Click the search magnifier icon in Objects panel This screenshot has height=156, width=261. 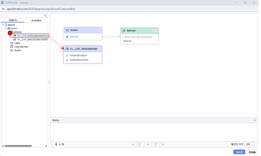click(x=45, y=15)
